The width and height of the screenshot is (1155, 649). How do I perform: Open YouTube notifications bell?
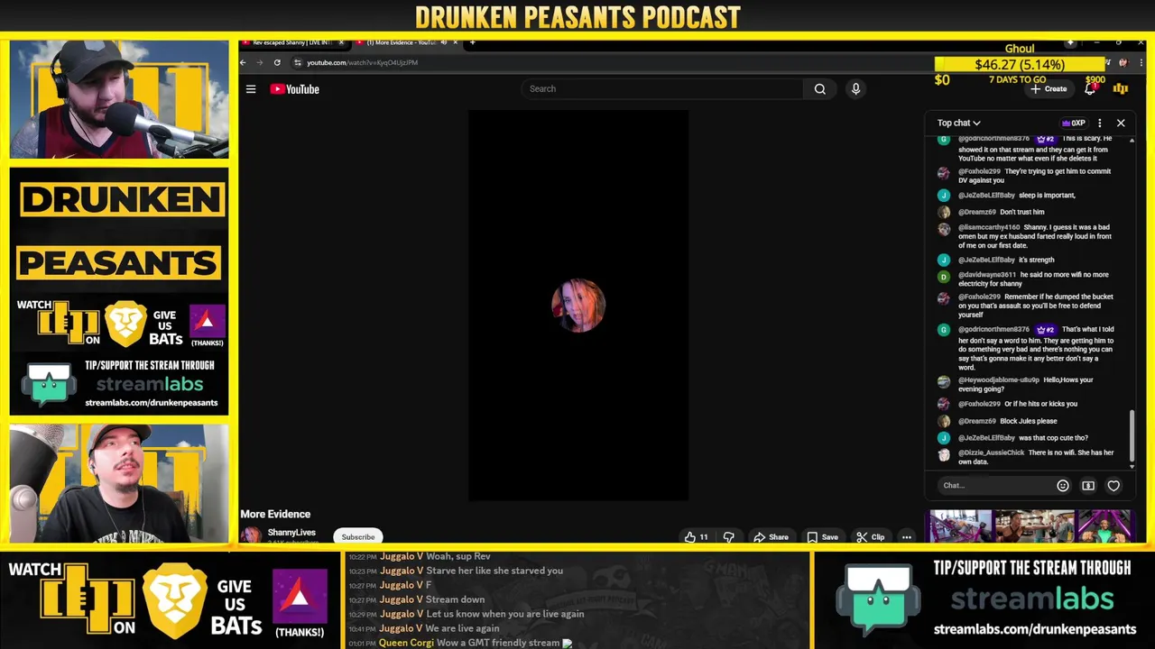coord(1090,88)
